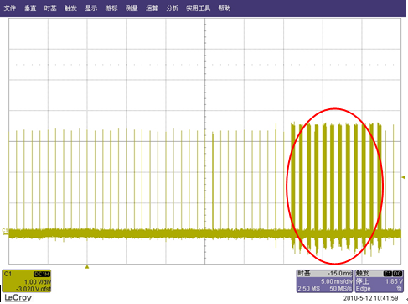Open the 运算 (Math) menu

[152, 8]
